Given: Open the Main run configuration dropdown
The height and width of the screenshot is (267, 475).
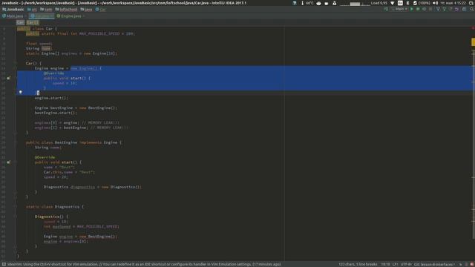Looking at the screenshot, I should (x=399, y=9).
